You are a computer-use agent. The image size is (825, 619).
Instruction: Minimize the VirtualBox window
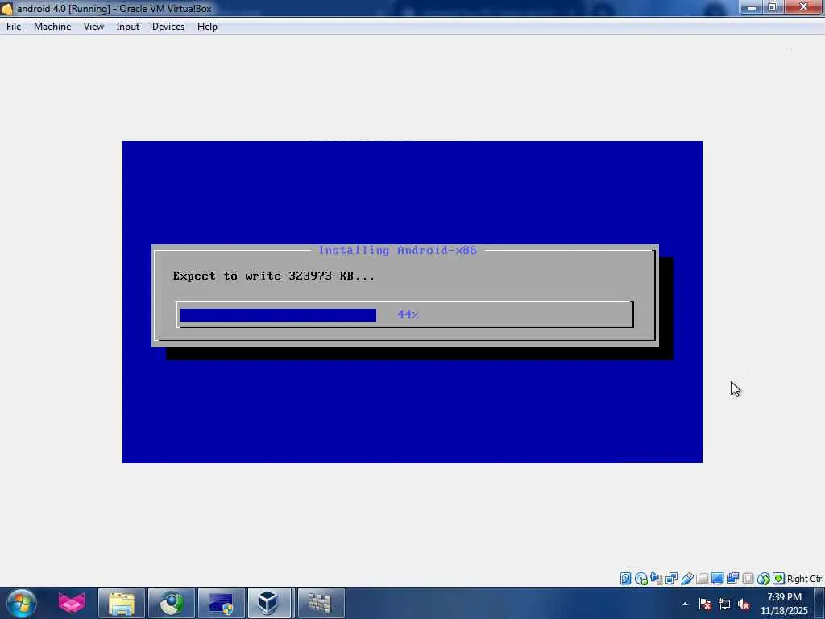(x=752, y=7)
